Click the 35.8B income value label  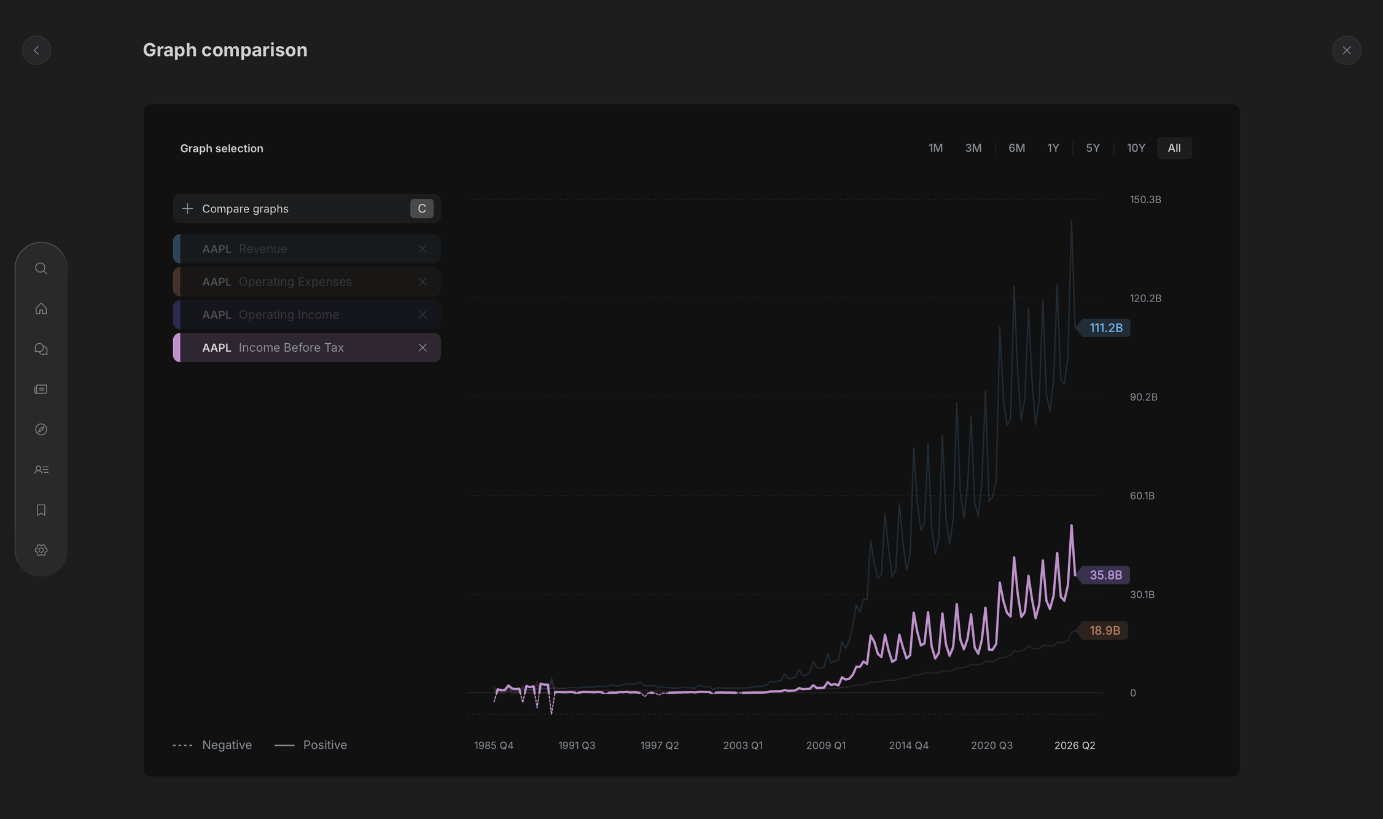pyautogui.click(x=1104, y=575)
